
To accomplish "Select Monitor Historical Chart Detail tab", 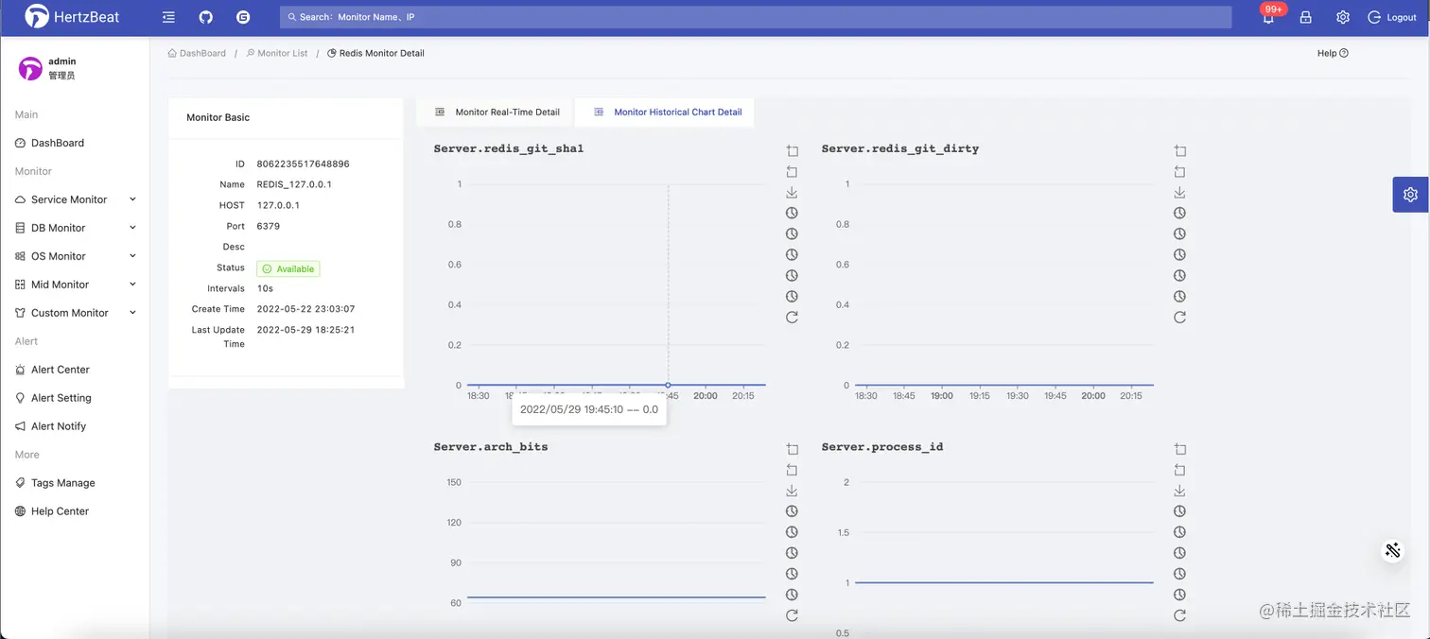I will pos(666,112).
